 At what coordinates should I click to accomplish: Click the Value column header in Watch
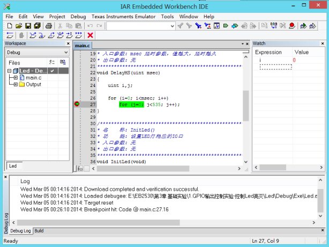coord(302,52)
